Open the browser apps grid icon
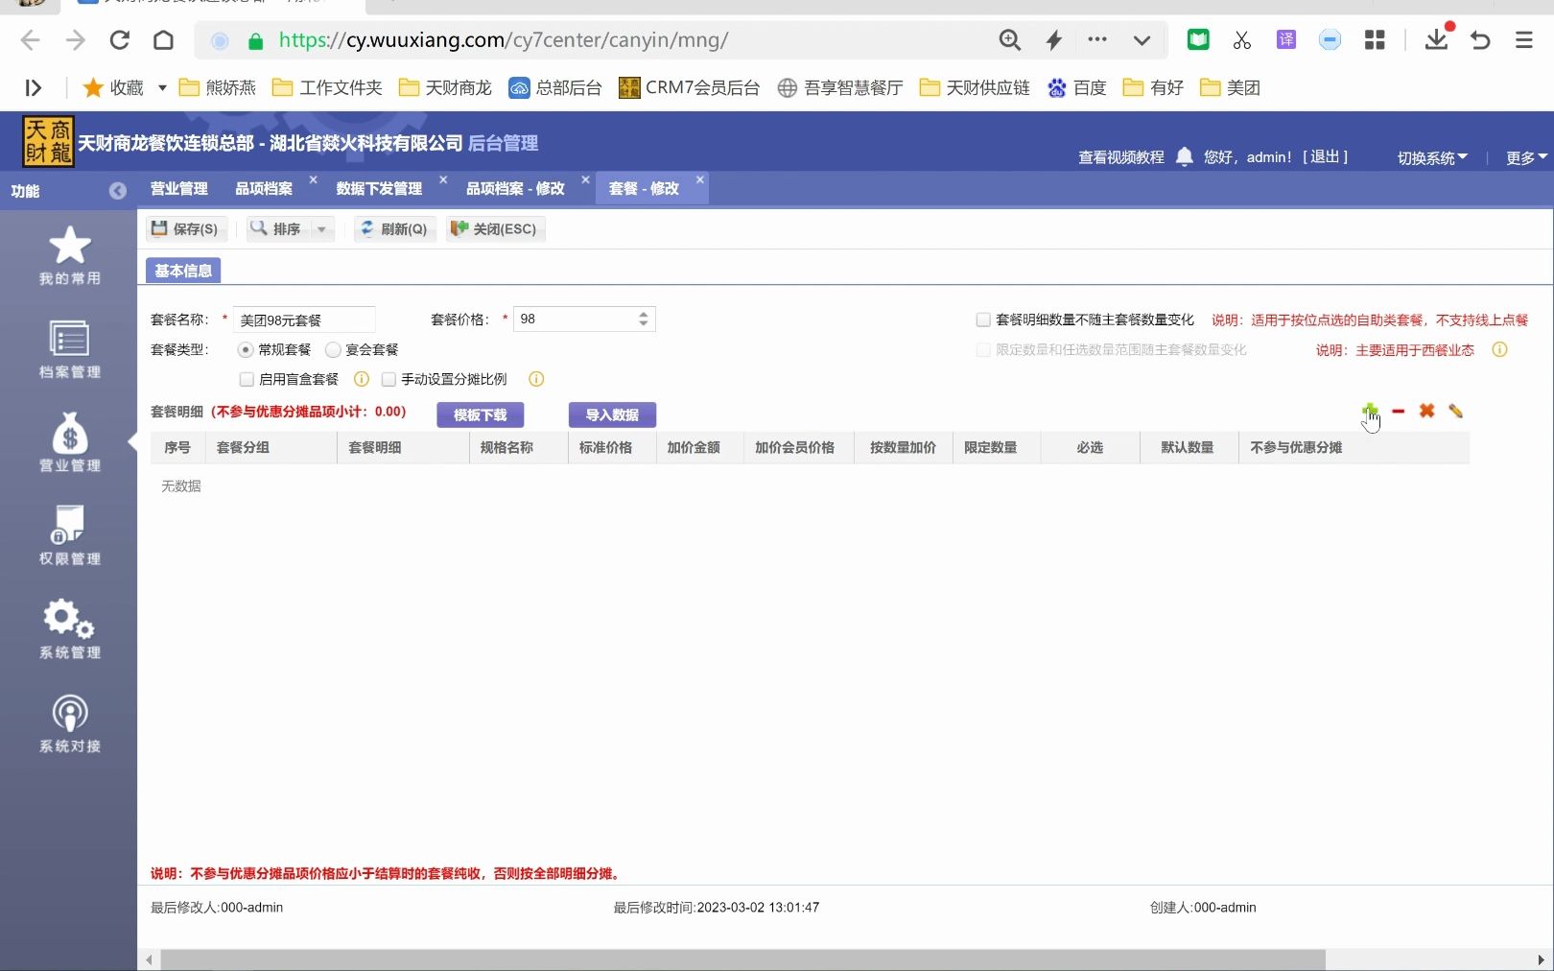1554x971 pixels. pyautogui.click(x=1375, y=40)
